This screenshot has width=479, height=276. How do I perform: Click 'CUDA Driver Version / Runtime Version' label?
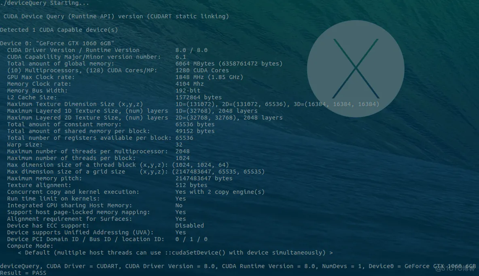point(73,50)
